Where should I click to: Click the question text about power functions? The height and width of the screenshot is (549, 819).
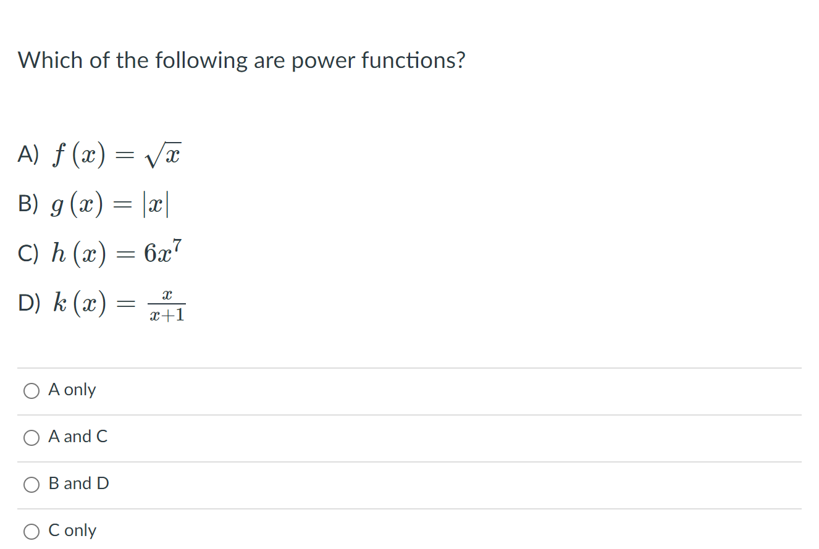[242, 60]
